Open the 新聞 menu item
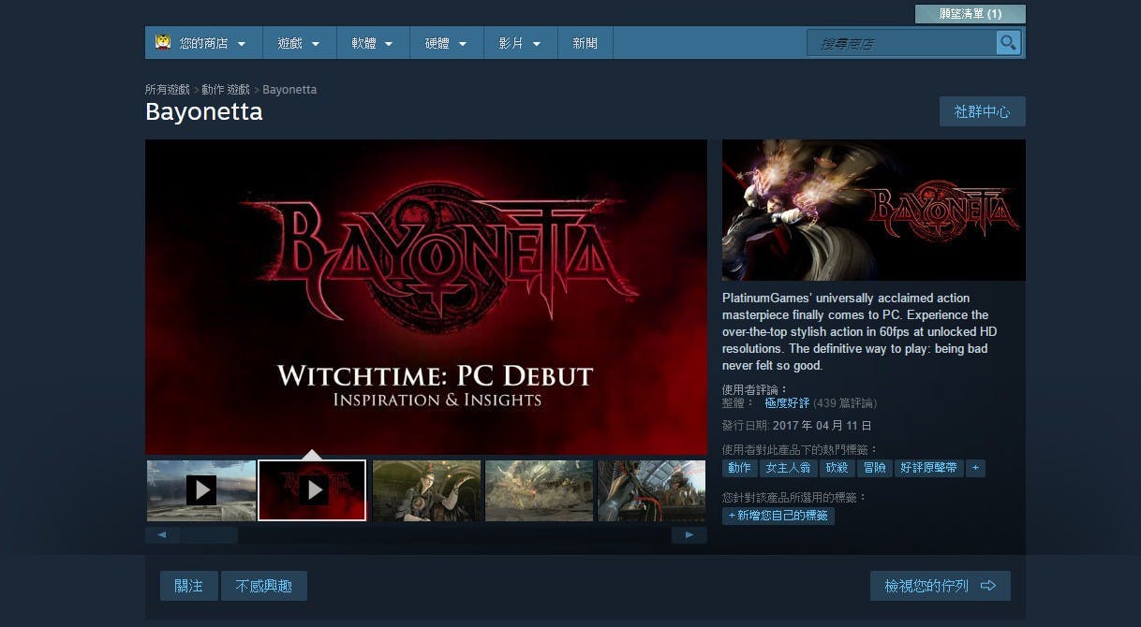Viewport: 1141px width, 627px height. [585, 43]
